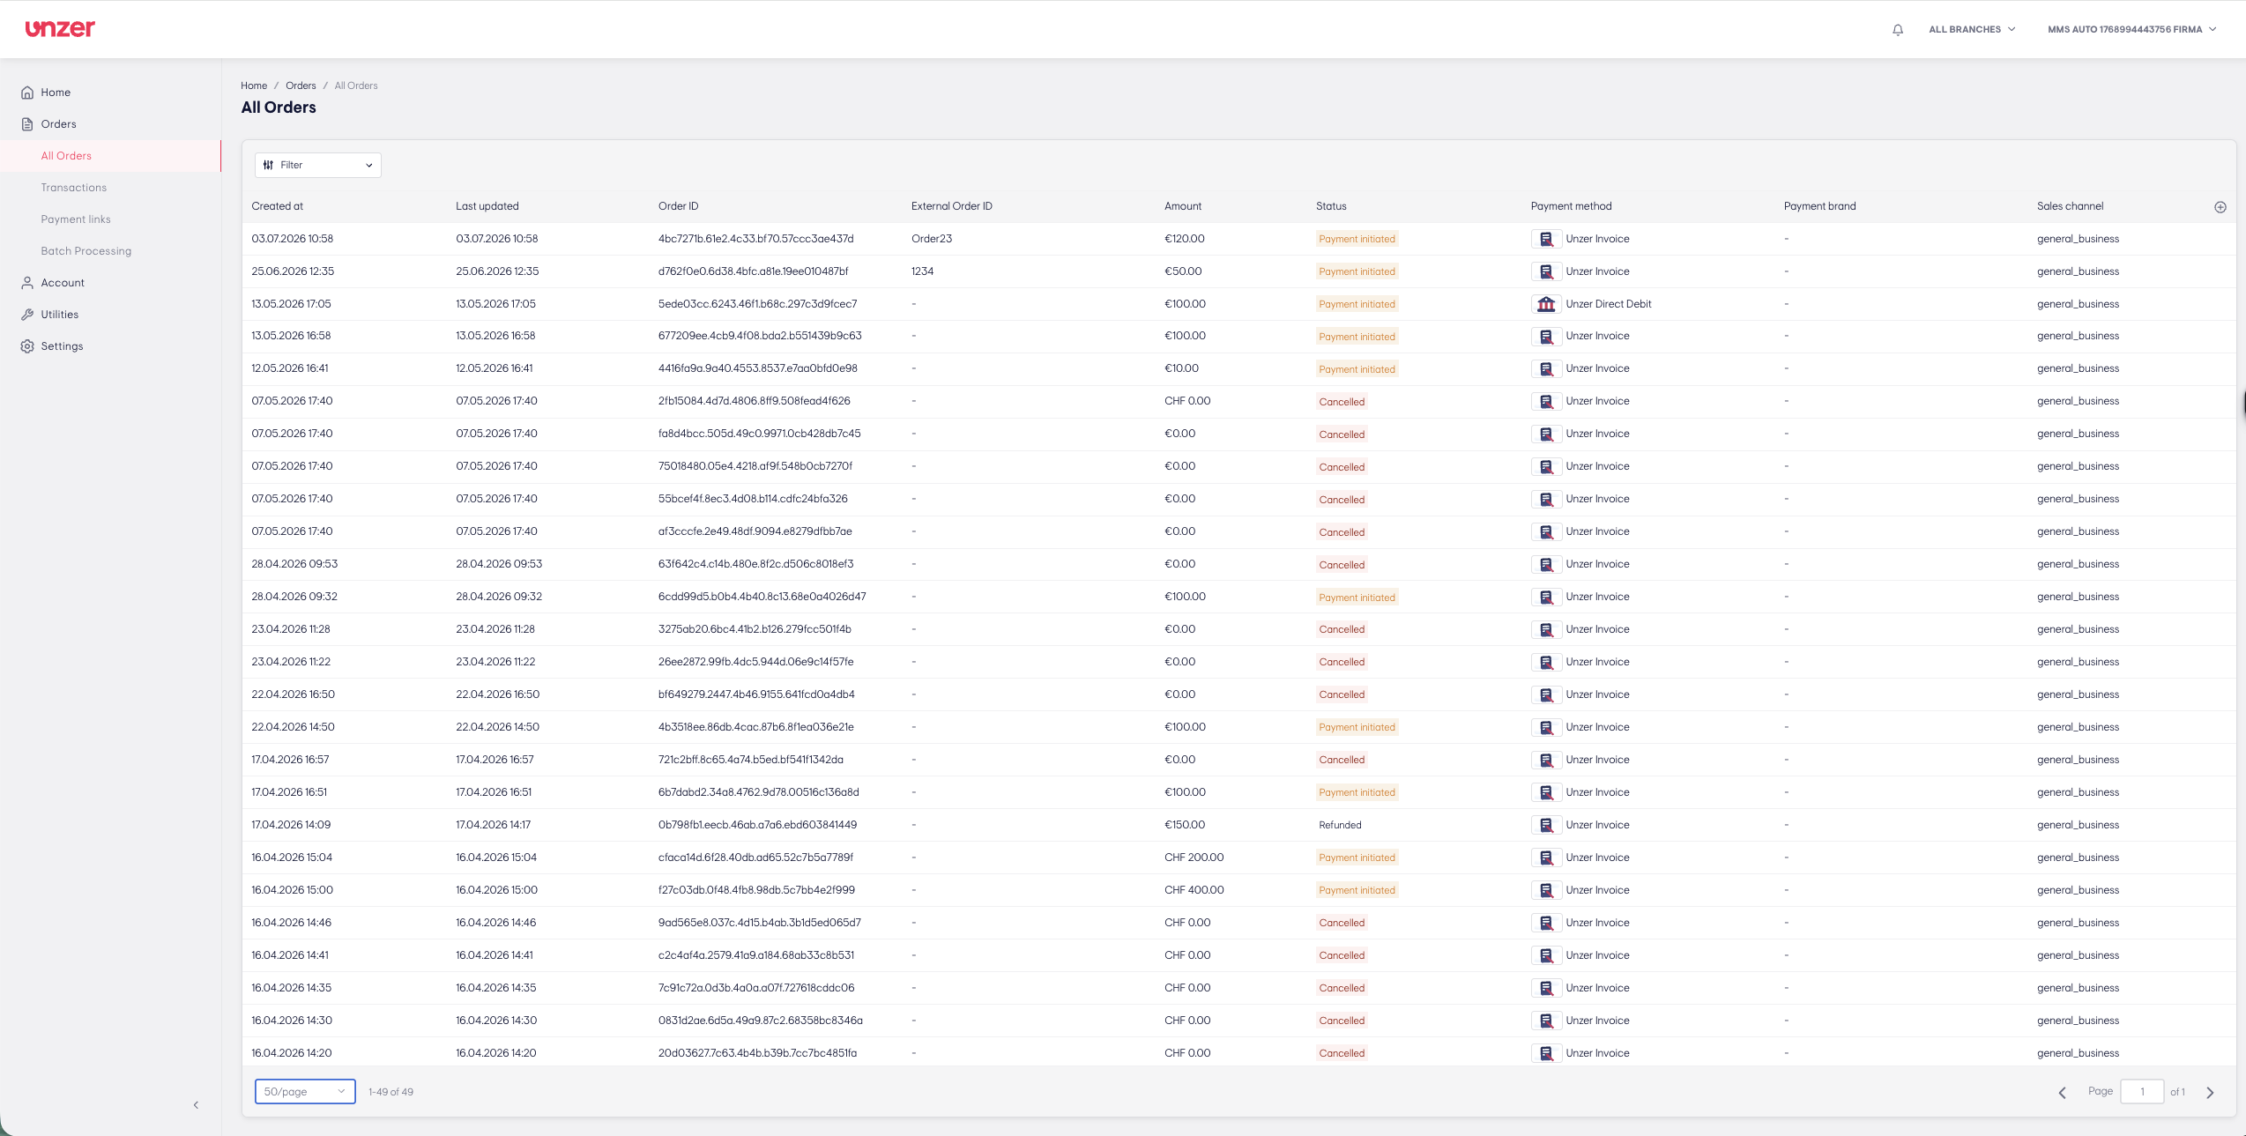Go to previous page arrow
This screenshot has height=1136, width=2246.
[2062, 1093]
